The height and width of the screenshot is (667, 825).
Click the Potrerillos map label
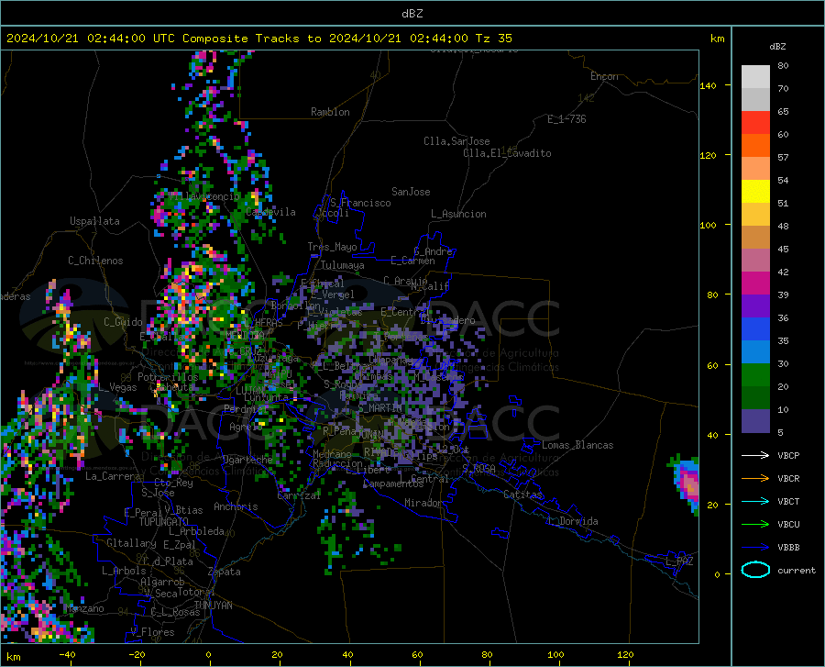(168, 377)
